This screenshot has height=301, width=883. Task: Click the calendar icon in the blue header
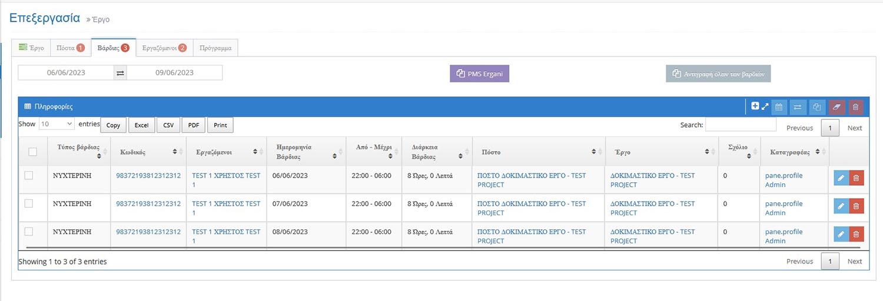pos(779,107)
